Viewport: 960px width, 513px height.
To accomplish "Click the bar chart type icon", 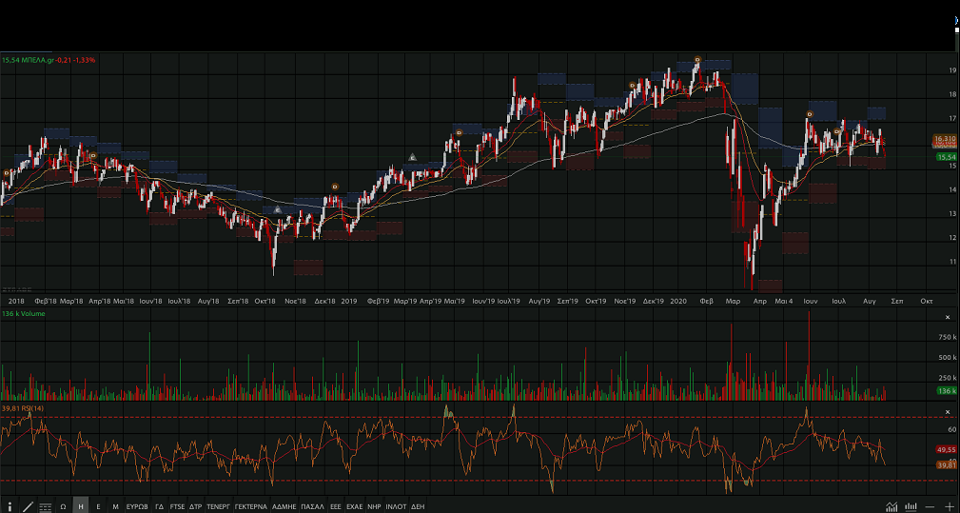I will pos(911,506).
